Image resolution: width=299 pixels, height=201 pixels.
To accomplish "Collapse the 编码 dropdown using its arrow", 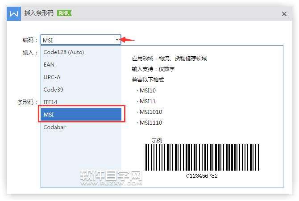I will (117, 40).
